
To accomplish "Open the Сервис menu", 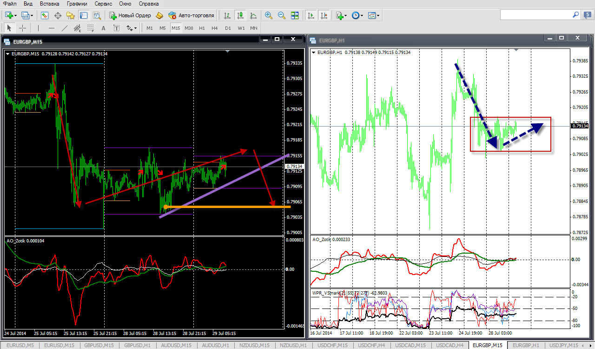I will 103,4.
